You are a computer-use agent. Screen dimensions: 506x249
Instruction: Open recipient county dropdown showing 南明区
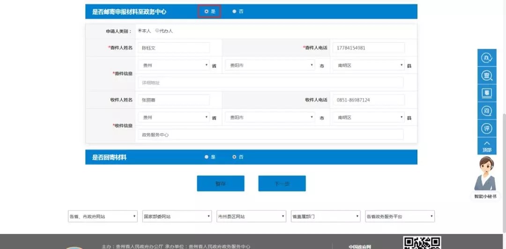[369, 117]
